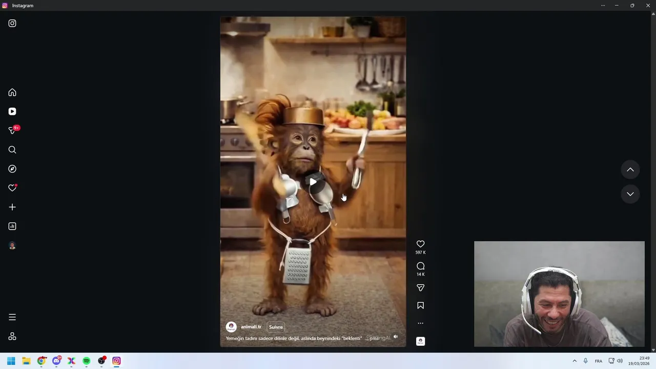The image size is (656, 369).
Task: Click the 597 K likes count
Action: 420,253
